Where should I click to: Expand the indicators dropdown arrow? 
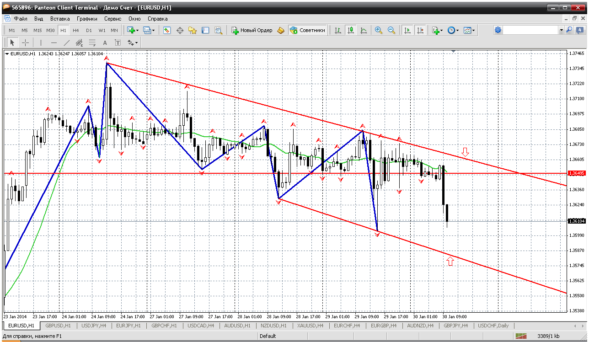(x=441, y=30)
